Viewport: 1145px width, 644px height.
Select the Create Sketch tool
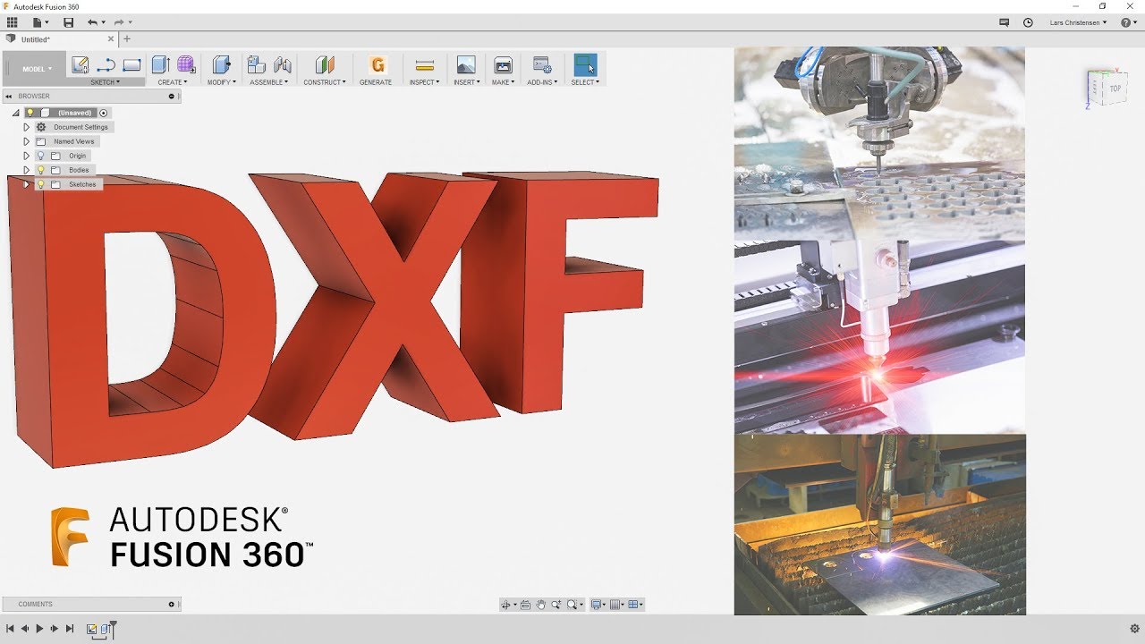tap(81, 64)
